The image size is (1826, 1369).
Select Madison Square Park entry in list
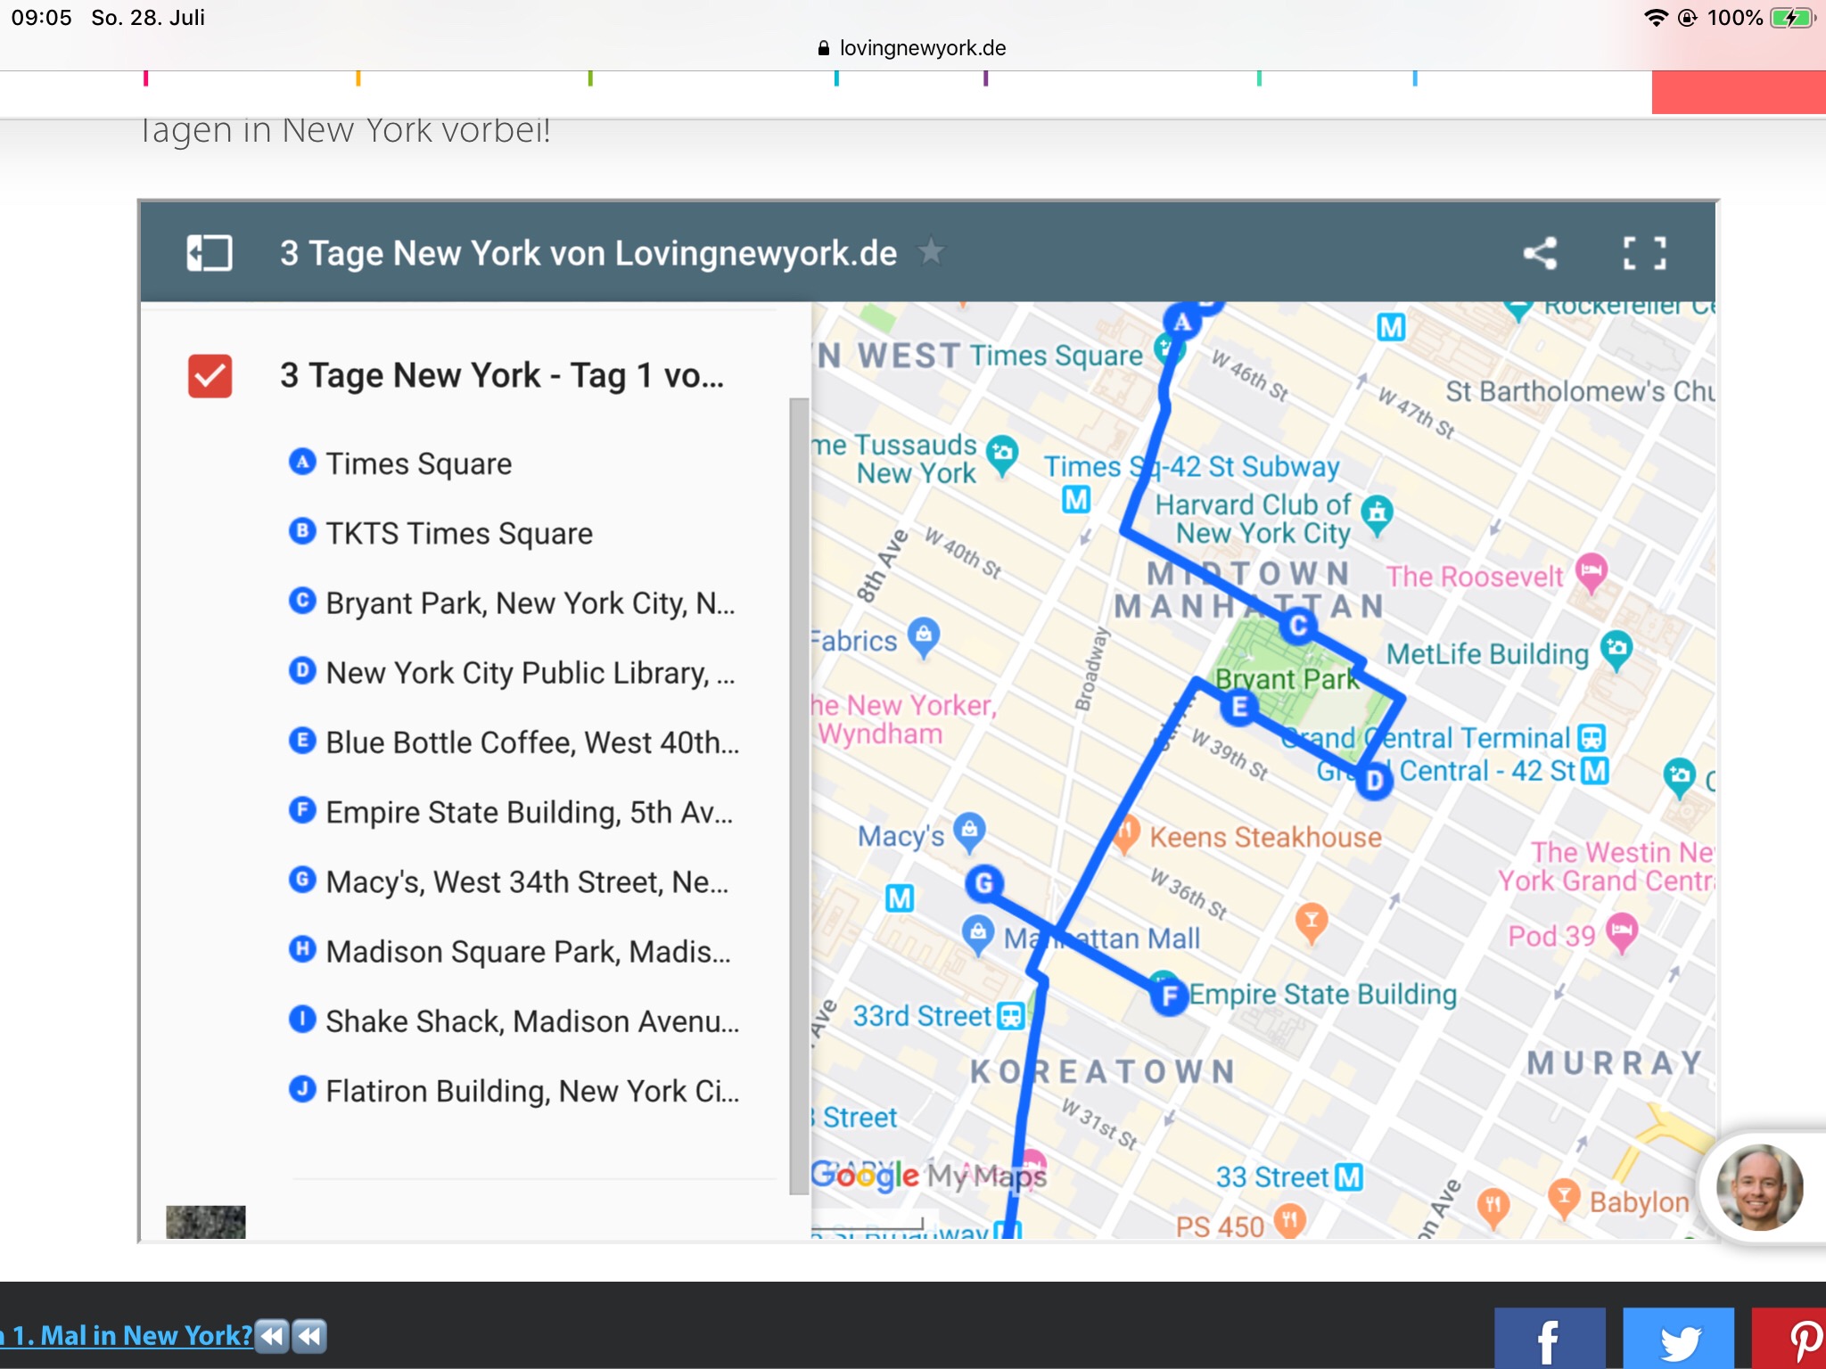(x=510, y=951)
